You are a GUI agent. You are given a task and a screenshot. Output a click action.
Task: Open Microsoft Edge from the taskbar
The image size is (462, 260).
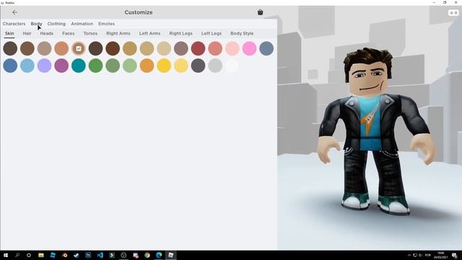click(x=159, y=255)
